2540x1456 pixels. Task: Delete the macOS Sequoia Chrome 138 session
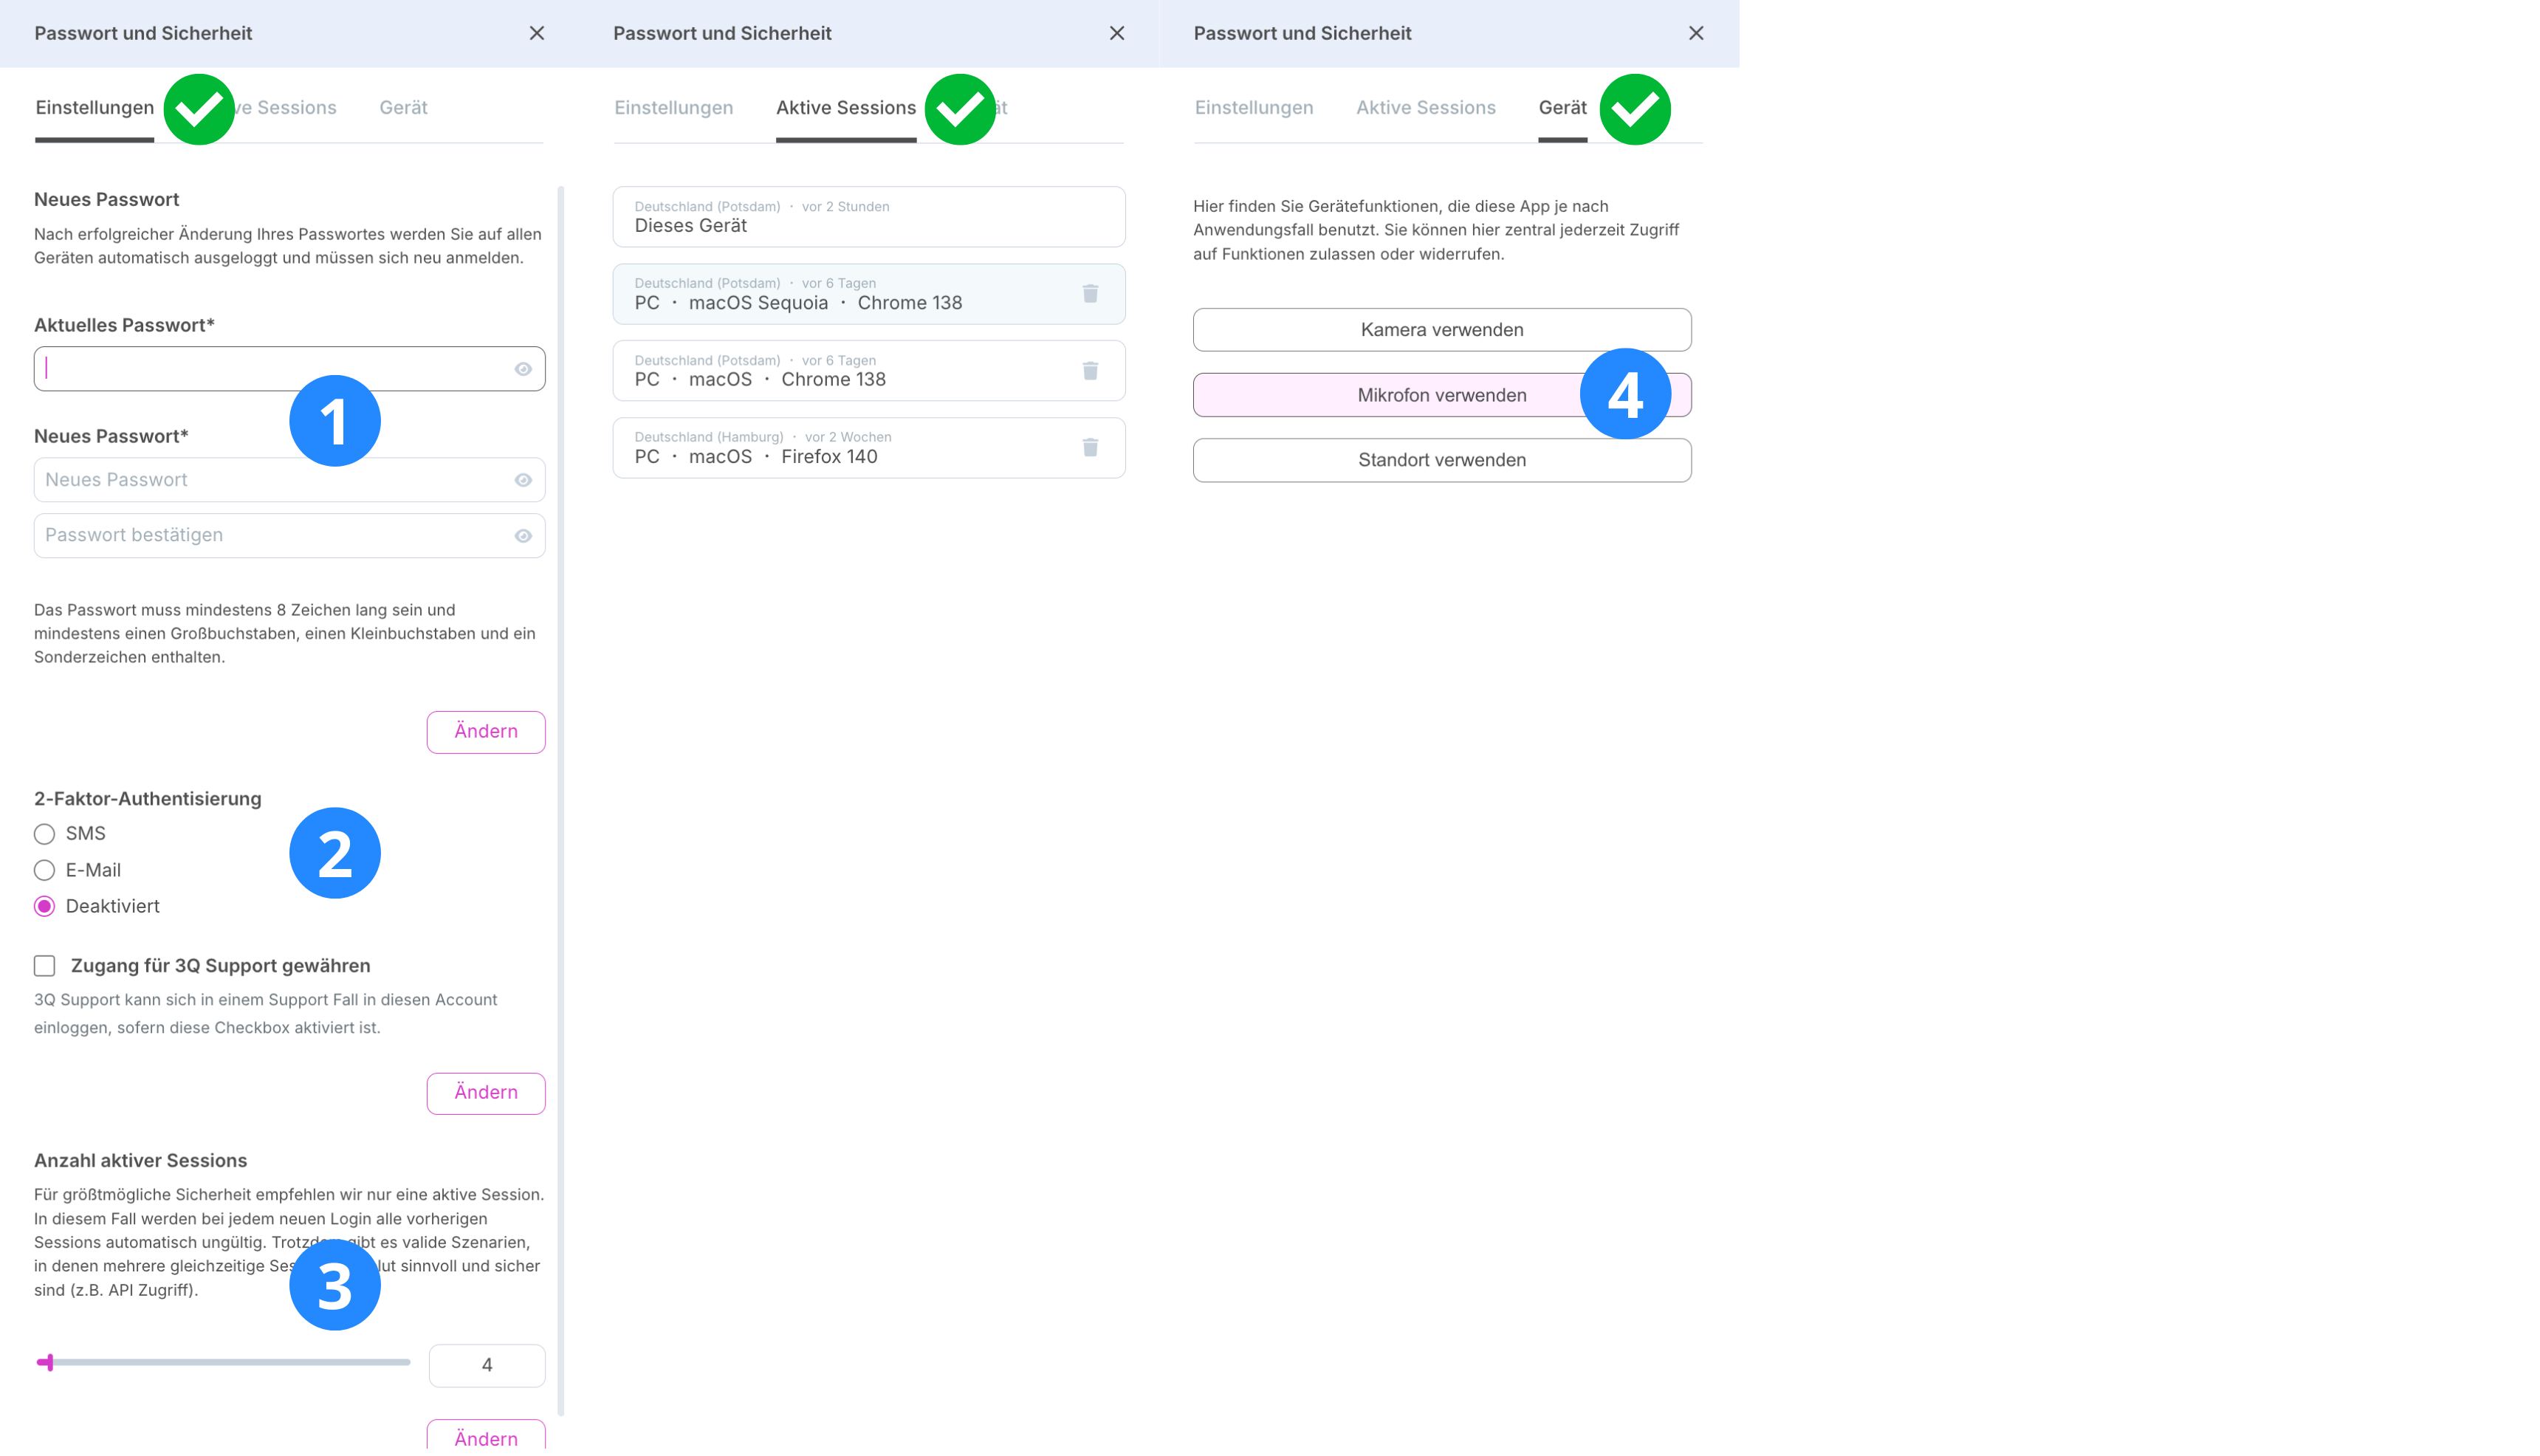1090,294
